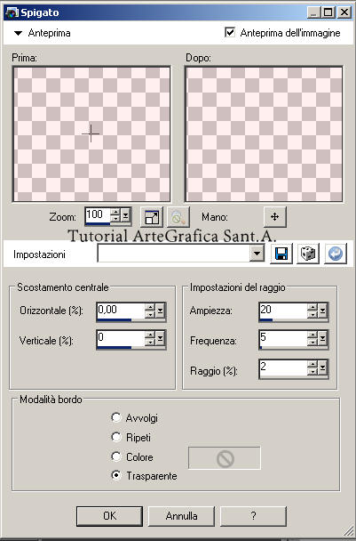
Task: Click the Spigato app icon in title bar
Action: coord(12,12)
